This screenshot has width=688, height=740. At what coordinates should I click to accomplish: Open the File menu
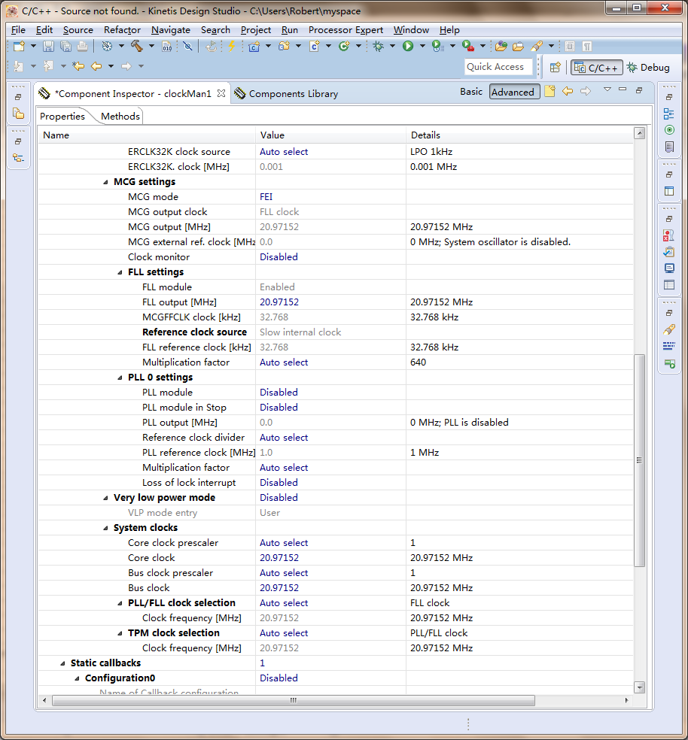(x=18, y=30)
